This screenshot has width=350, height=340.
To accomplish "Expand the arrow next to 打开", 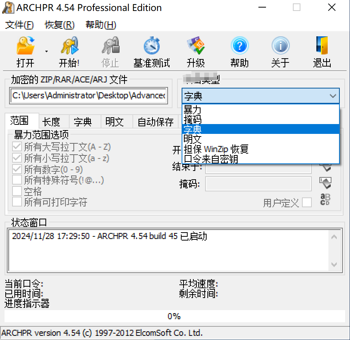I will coord(47,51).
